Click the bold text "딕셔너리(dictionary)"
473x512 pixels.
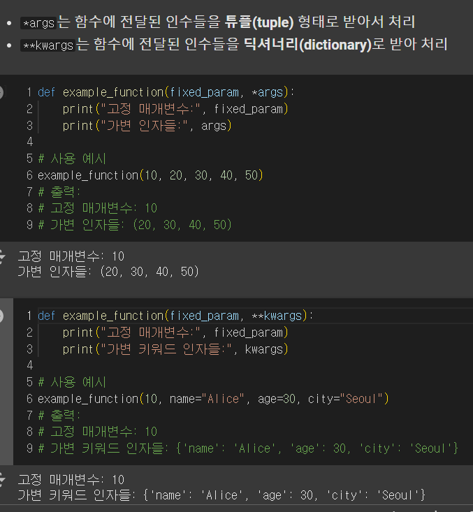[x=308, y=45]
